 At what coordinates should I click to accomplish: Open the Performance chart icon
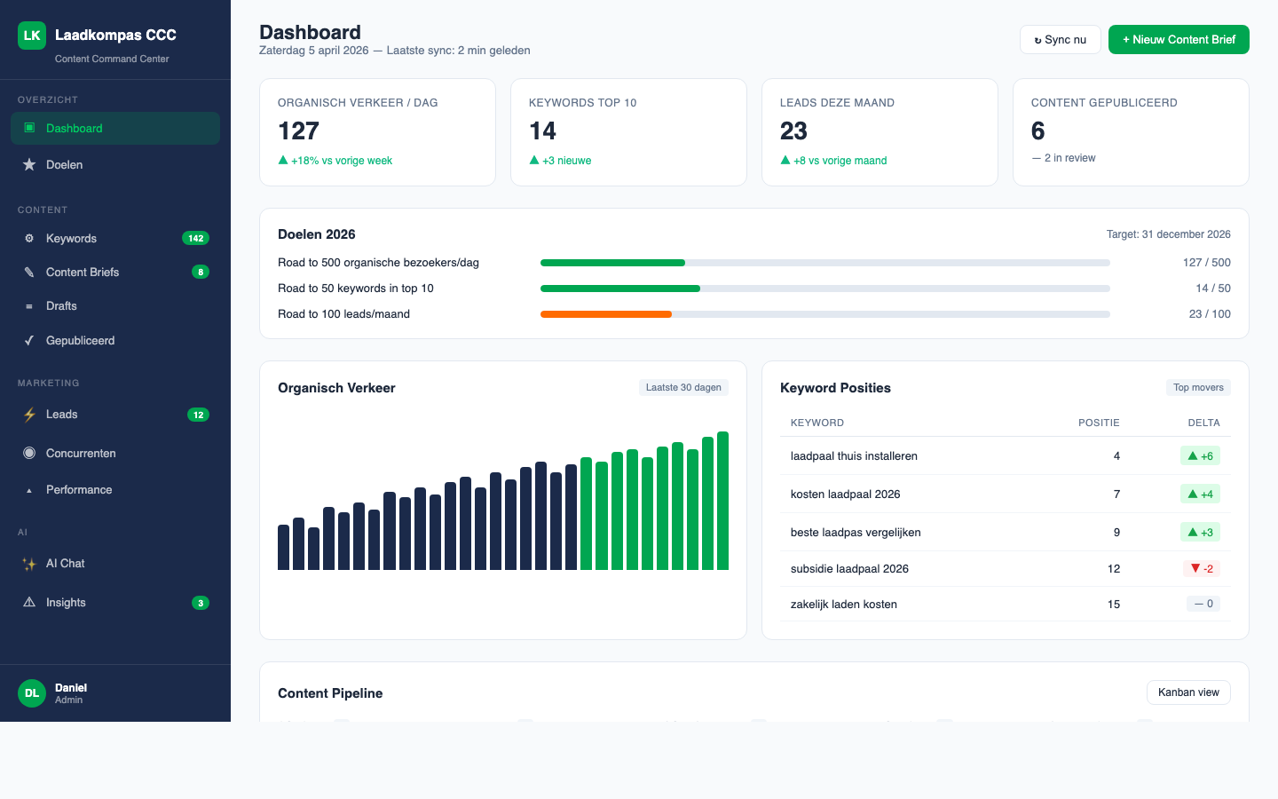28,489
